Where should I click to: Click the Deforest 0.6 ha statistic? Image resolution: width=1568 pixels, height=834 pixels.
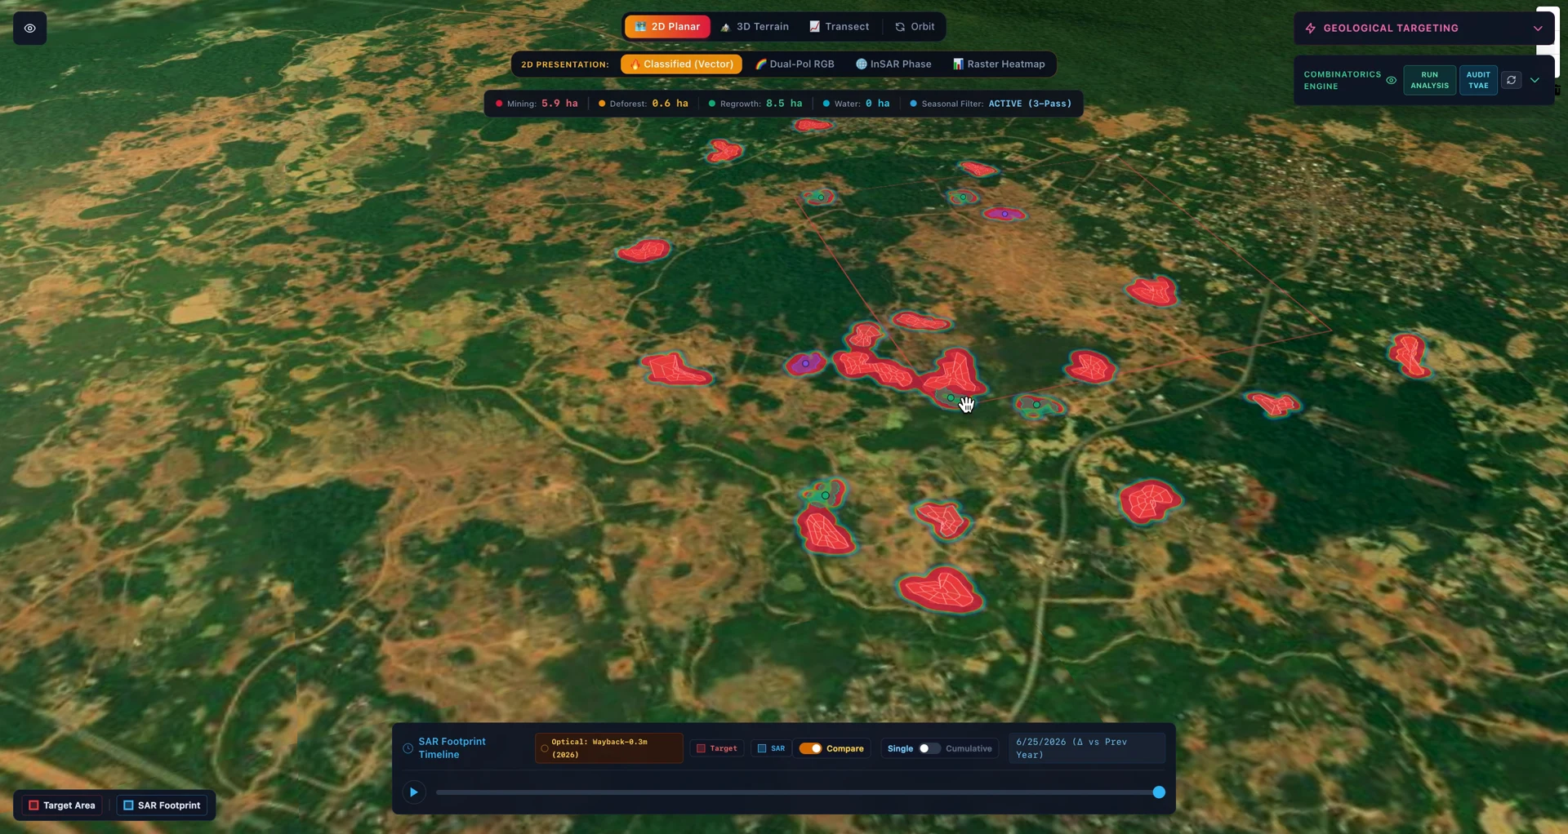(644, 104)
